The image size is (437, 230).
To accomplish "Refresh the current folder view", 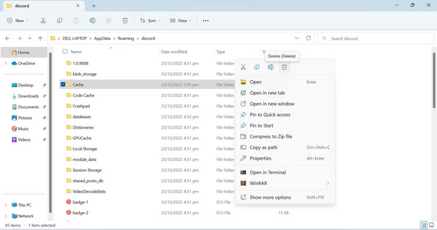I will pyautogui.click(x=308, y=38).
